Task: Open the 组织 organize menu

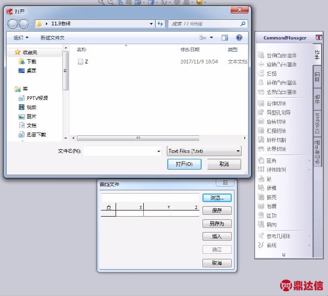Action: pyautogui.click(x=21, y=38)
